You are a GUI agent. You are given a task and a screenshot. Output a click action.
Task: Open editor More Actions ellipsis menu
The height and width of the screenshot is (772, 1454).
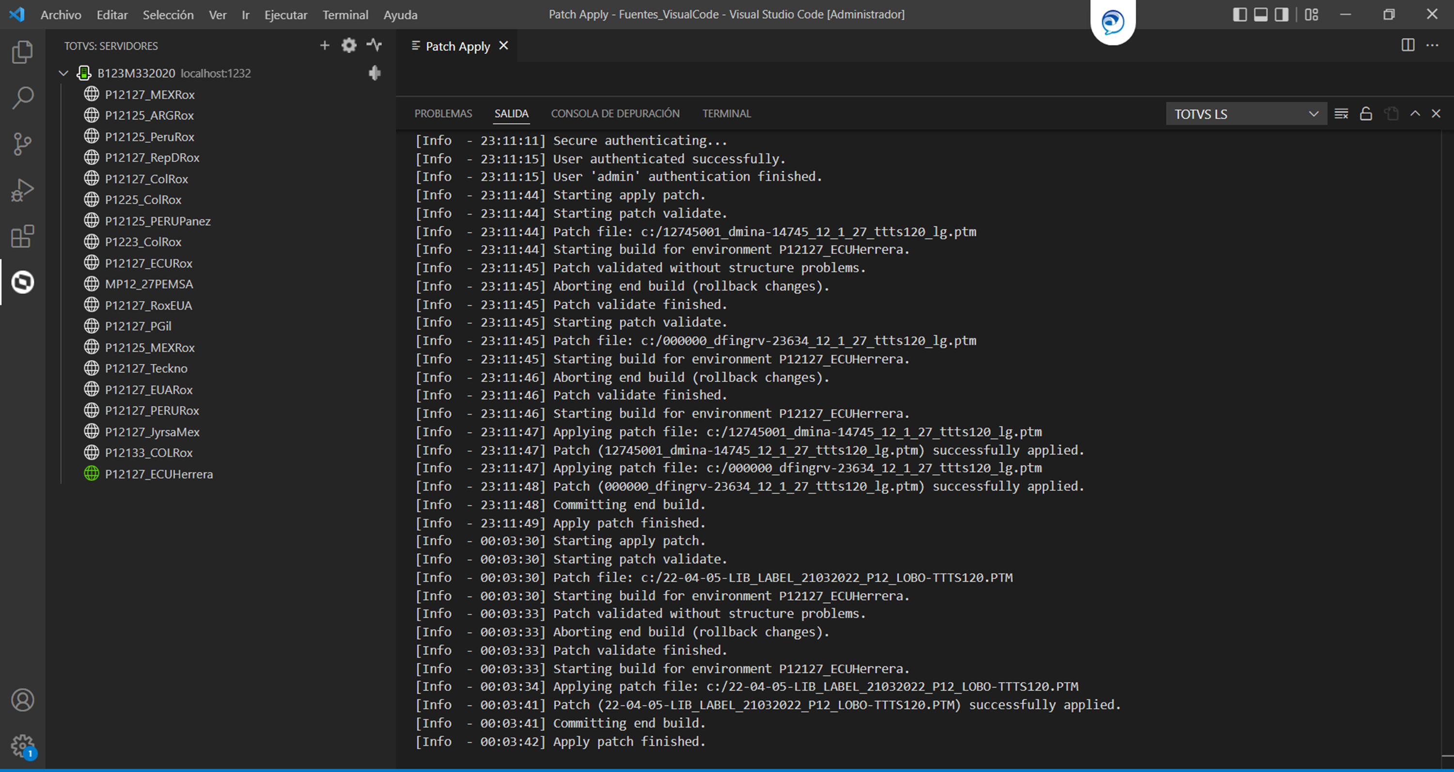[1433, 45]
